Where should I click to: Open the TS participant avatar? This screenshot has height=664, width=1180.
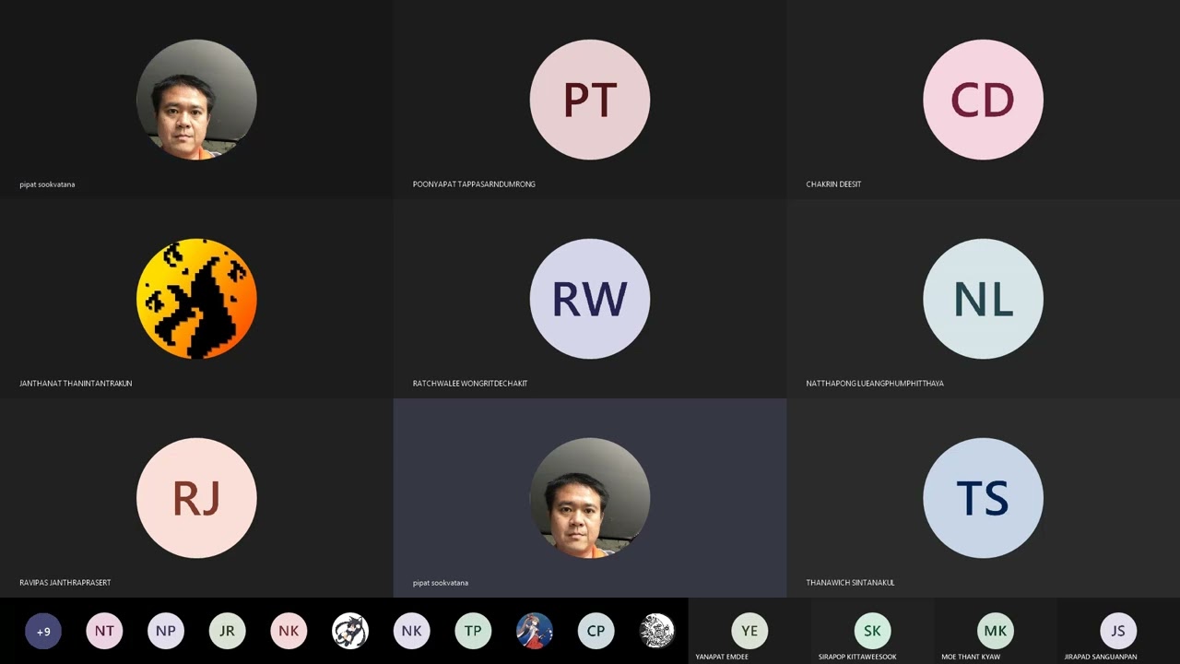pos(983,498)
